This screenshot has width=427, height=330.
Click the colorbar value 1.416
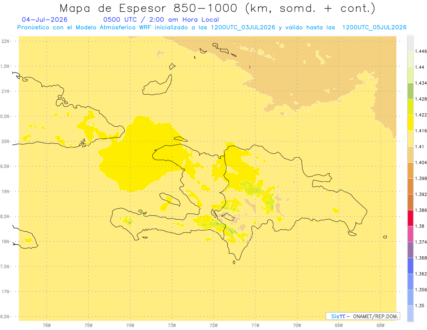pos(421,131)
